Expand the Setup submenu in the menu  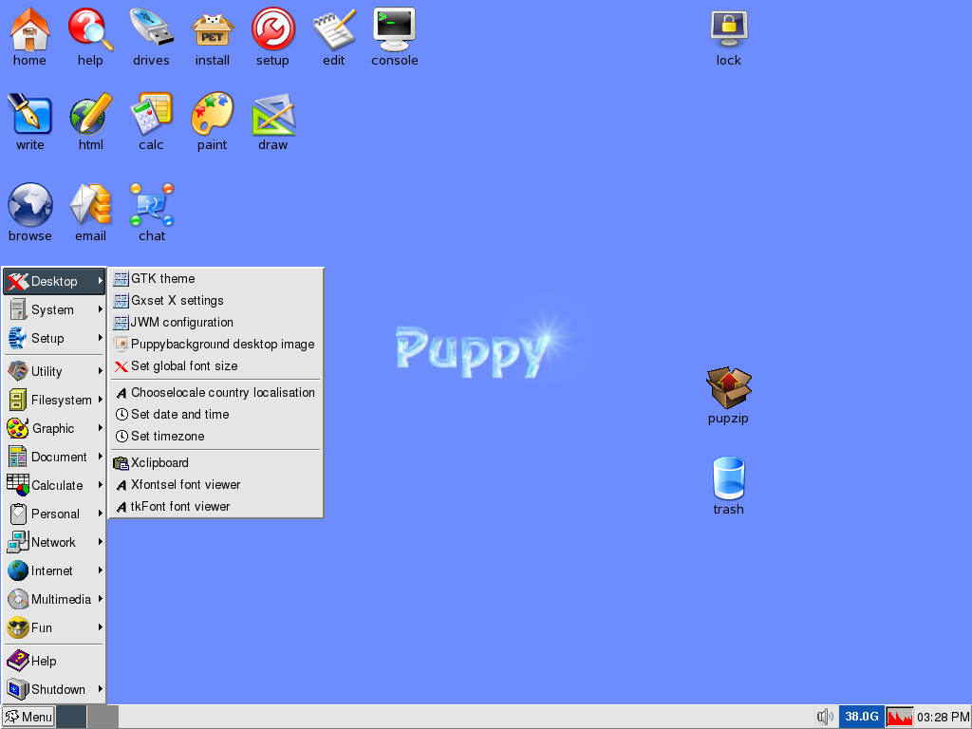[54, 339]
